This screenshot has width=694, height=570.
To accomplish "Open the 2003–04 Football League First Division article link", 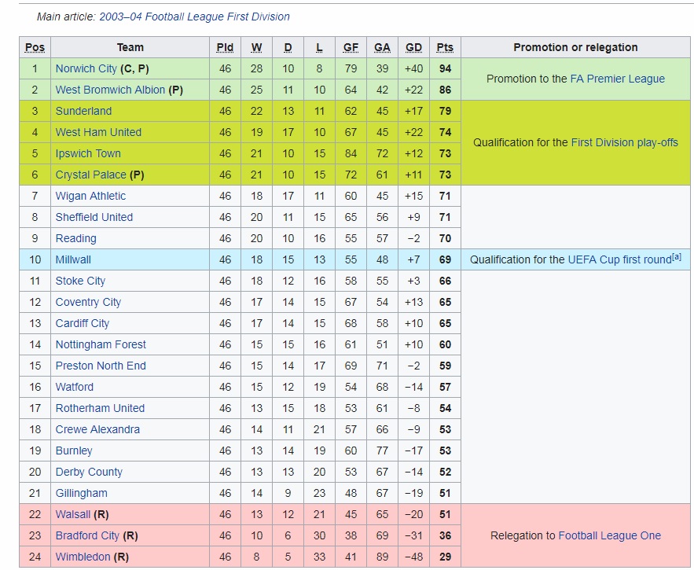I will pos(194,17).
